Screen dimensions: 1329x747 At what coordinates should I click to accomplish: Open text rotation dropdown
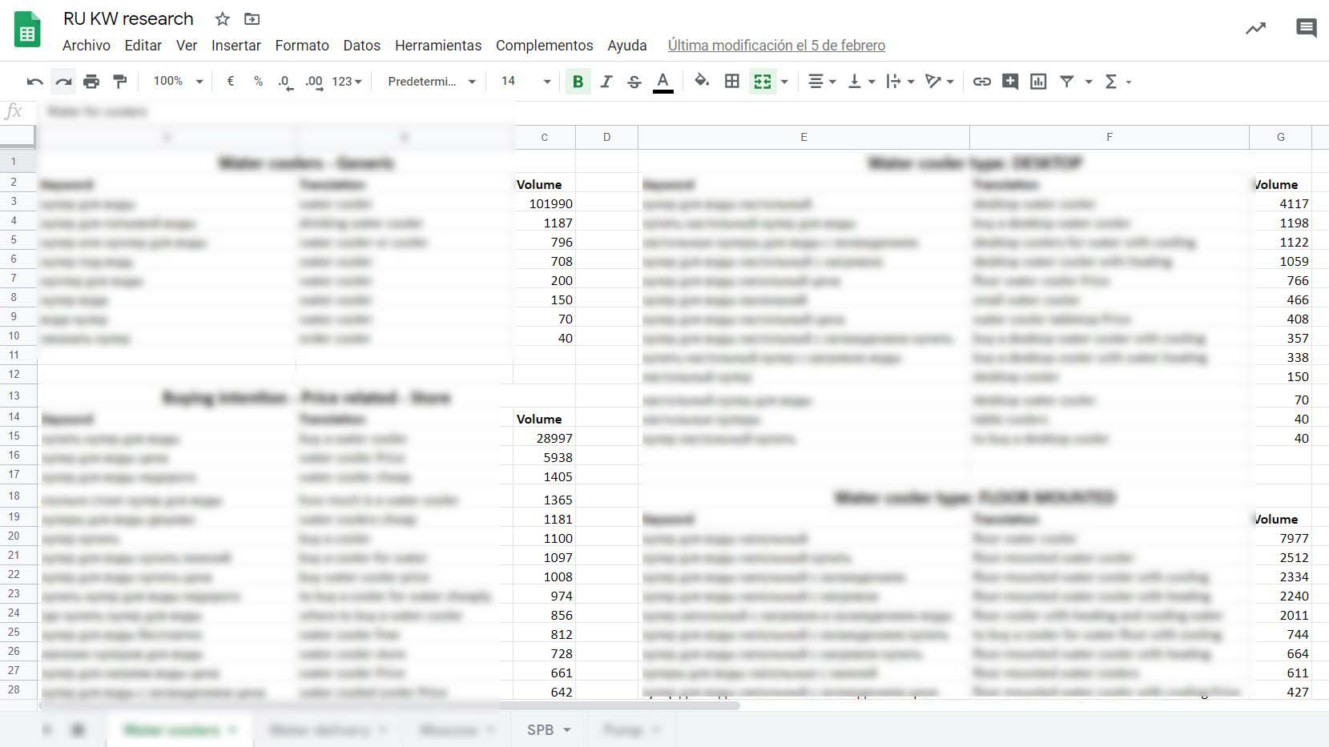[940, 81]
